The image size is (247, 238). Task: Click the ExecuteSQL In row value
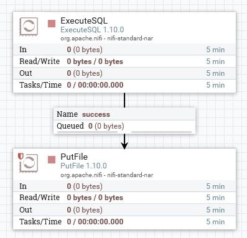point(85,50)
